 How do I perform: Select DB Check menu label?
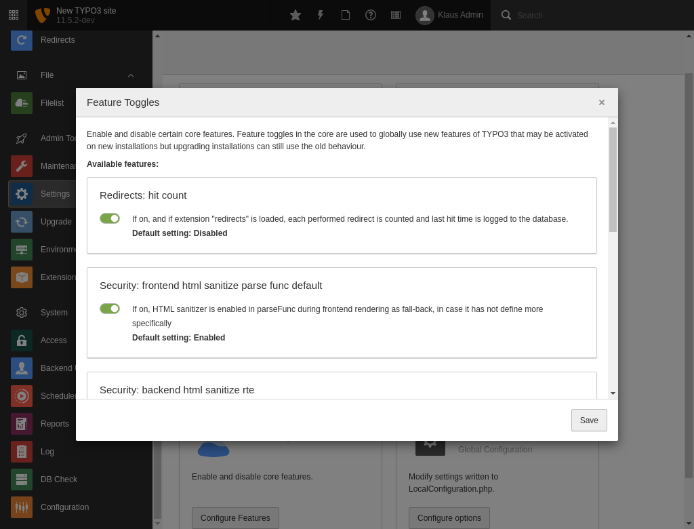[x=59, y=479]
